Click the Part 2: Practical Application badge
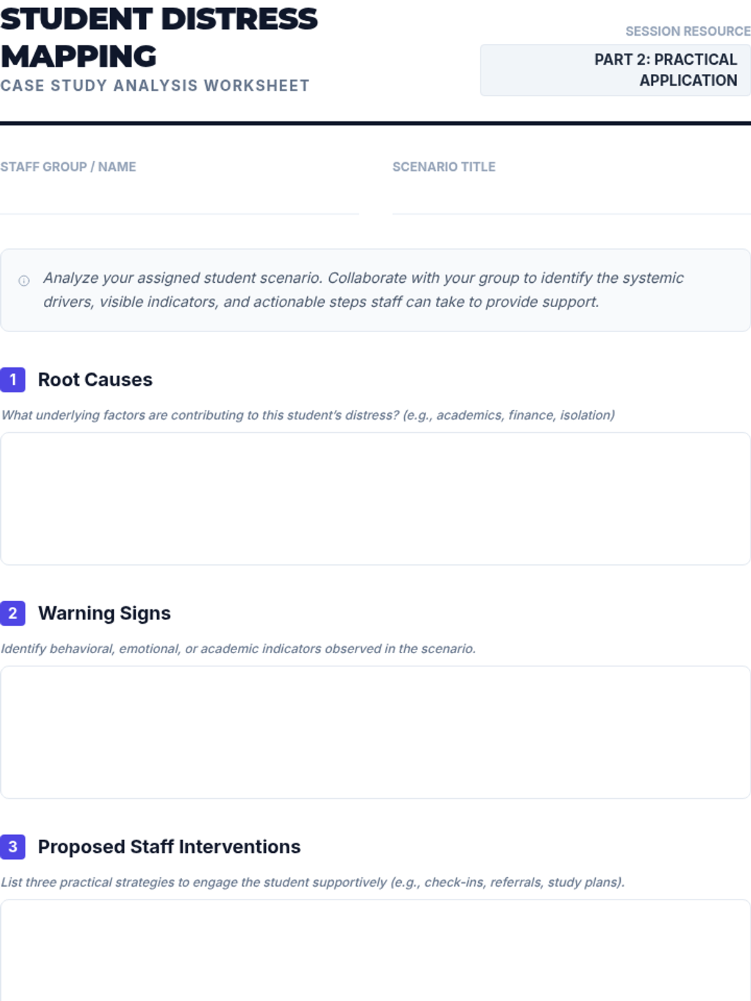This screenshot has height=1001, width=751. pos(615,70)
